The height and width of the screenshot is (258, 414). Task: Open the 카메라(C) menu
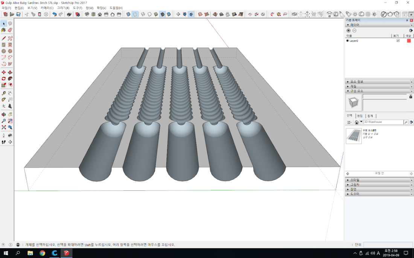click(47, 8)
